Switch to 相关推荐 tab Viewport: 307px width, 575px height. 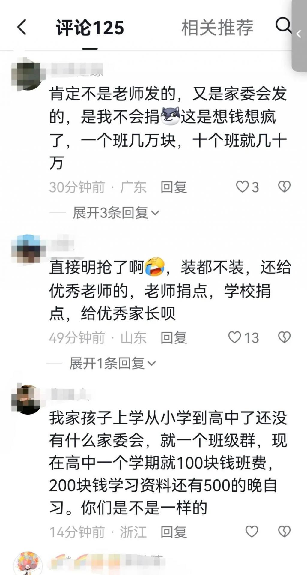point(217,28)
